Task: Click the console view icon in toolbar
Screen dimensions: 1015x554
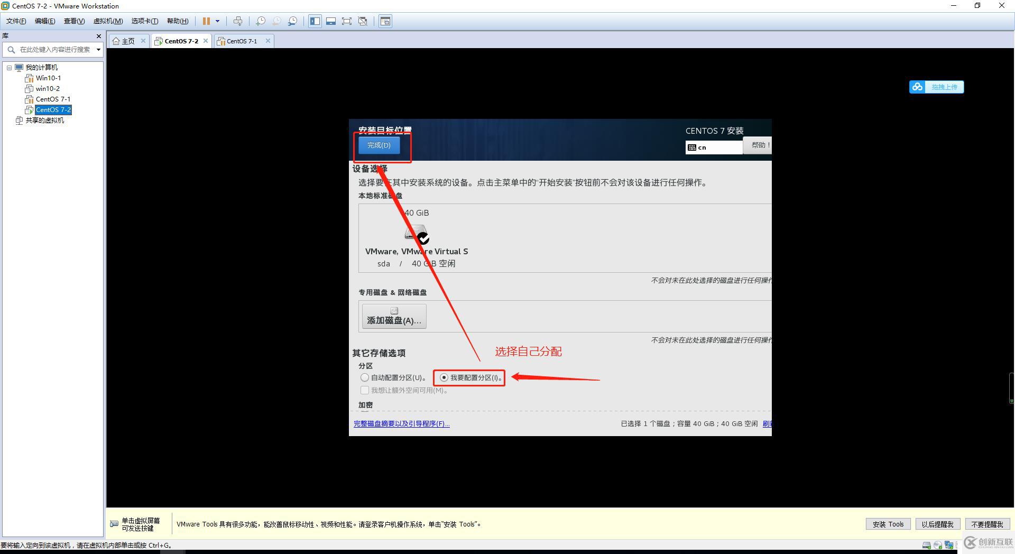Action: (x=385, y=21)
